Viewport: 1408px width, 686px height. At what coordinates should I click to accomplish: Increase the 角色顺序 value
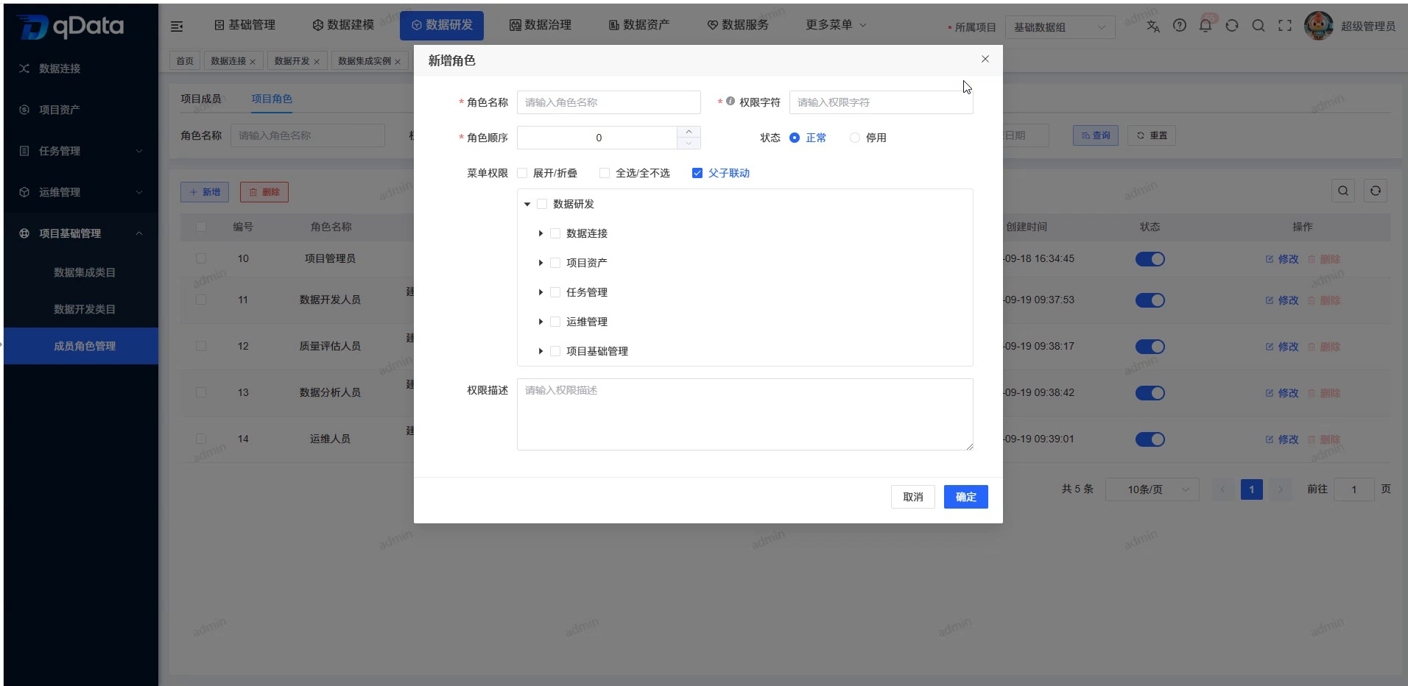[689, 132]
